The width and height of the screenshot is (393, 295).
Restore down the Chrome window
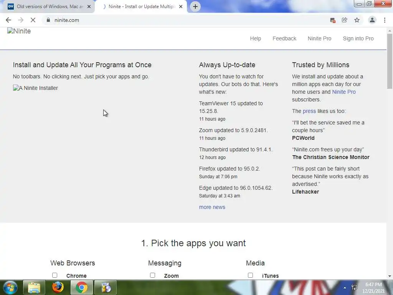pos(369,3)
